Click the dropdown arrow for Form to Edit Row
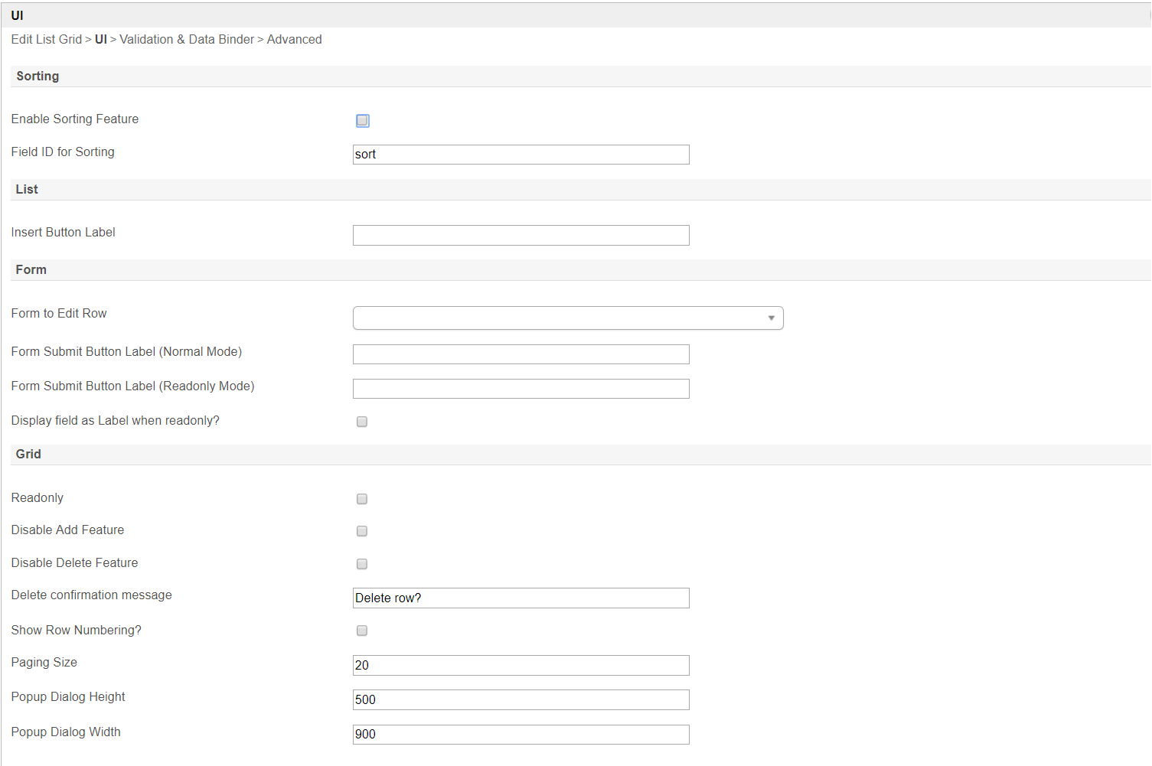 point(771,318)
